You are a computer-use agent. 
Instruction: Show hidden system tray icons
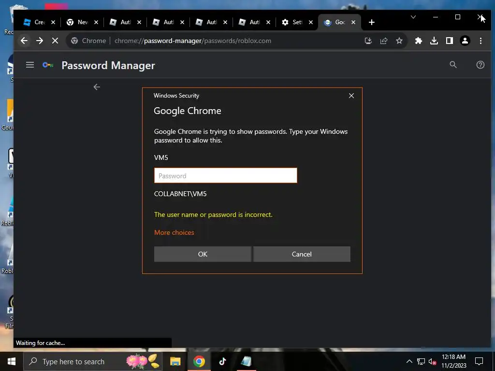click(409, 361)
